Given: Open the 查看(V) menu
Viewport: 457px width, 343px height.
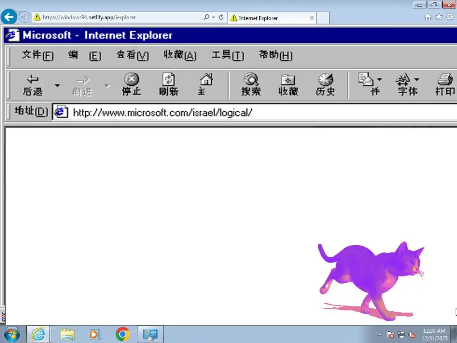Looking at the screenshot, I should tap(133, 55).
